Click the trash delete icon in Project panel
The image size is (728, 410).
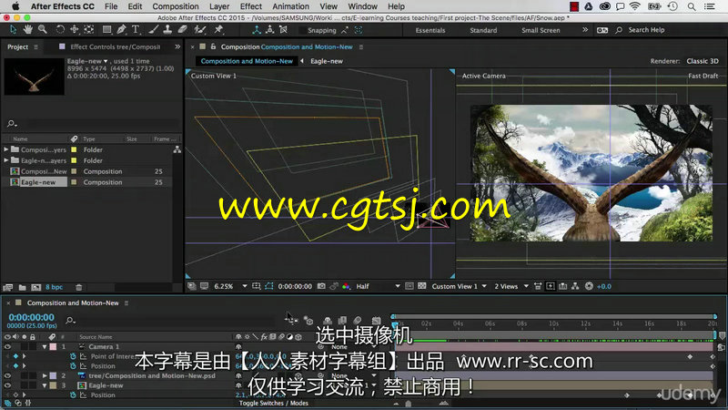[x=79, y=287]
